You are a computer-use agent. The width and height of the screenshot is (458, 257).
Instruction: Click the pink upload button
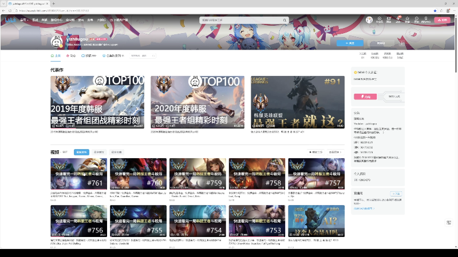(442, 20)
